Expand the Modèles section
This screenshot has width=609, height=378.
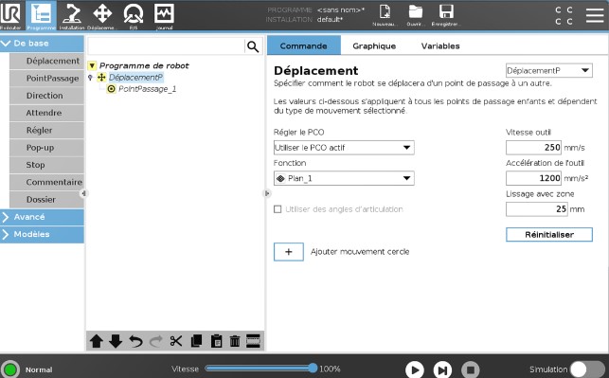pos(42,234)
